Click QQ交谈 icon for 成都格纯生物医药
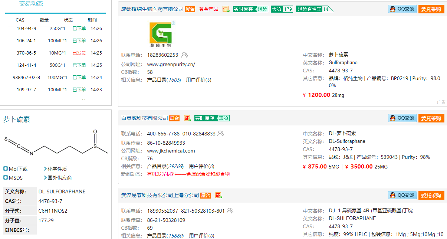The image size is (447, 239). (402, 9)
